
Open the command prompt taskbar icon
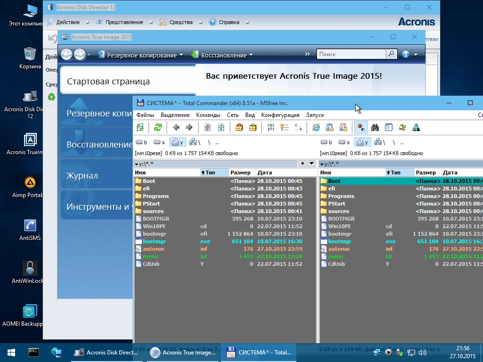pyautogui.click(x=33, y=352)
